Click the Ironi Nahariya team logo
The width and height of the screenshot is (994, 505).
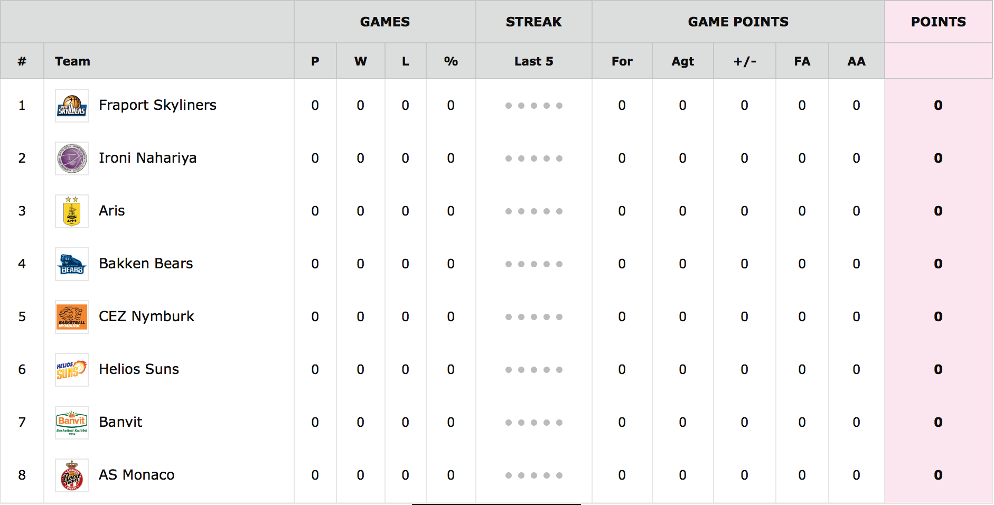[72, 158]
